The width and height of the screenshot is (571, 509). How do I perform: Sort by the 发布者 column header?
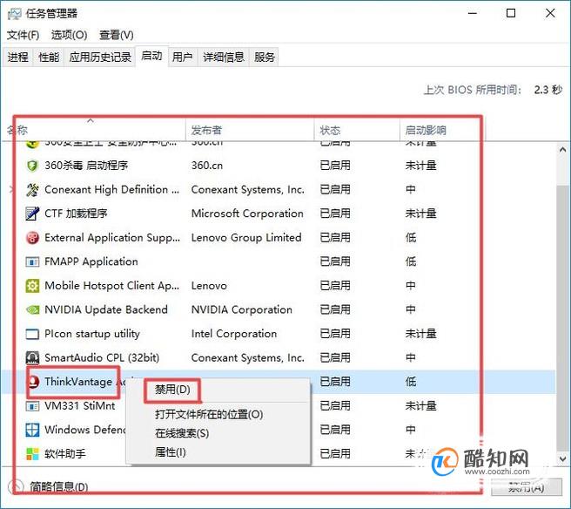tap(250, 130)
